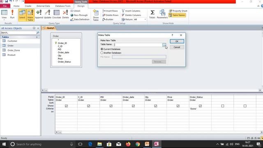Toggle the Table Names row

point(177,15)
